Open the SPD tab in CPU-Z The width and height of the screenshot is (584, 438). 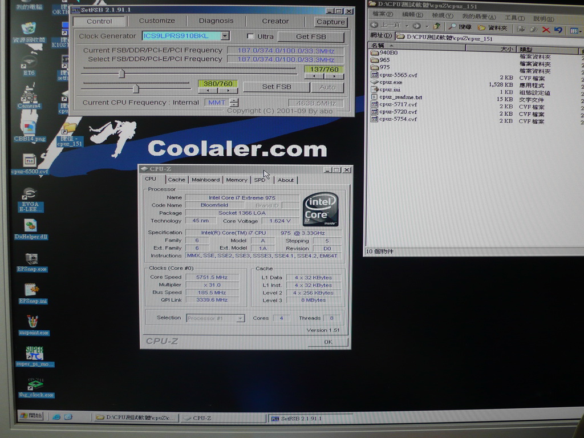(259, 180)
